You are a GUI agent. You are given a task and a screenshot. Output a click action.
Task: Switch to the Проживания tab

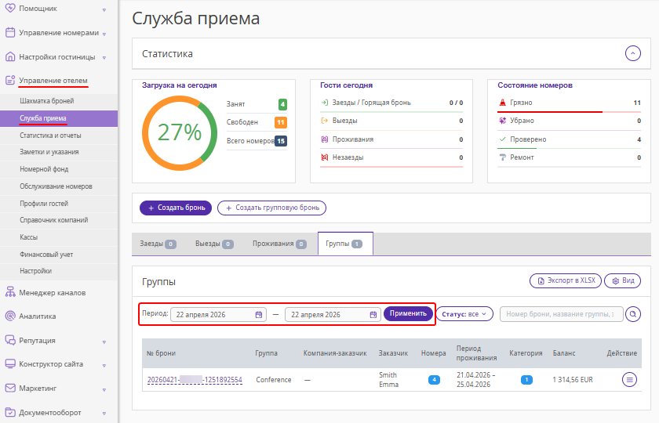[x=279, y=244]
